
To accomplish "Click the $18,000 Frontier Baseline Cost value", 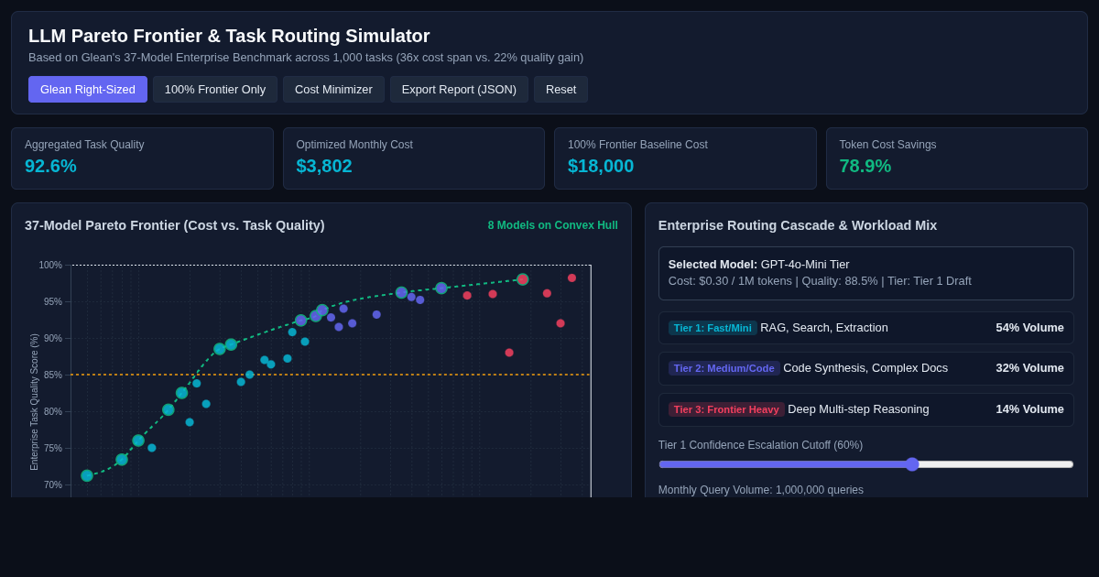I will tap(601, 166).
